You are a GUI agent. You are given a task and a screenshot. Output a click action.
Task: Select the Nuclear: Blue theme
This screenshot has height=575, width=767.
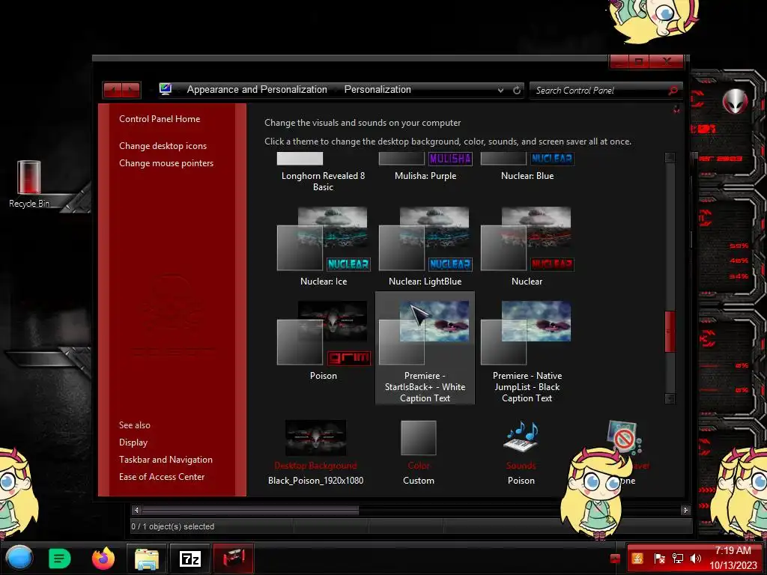coord(527,167)
